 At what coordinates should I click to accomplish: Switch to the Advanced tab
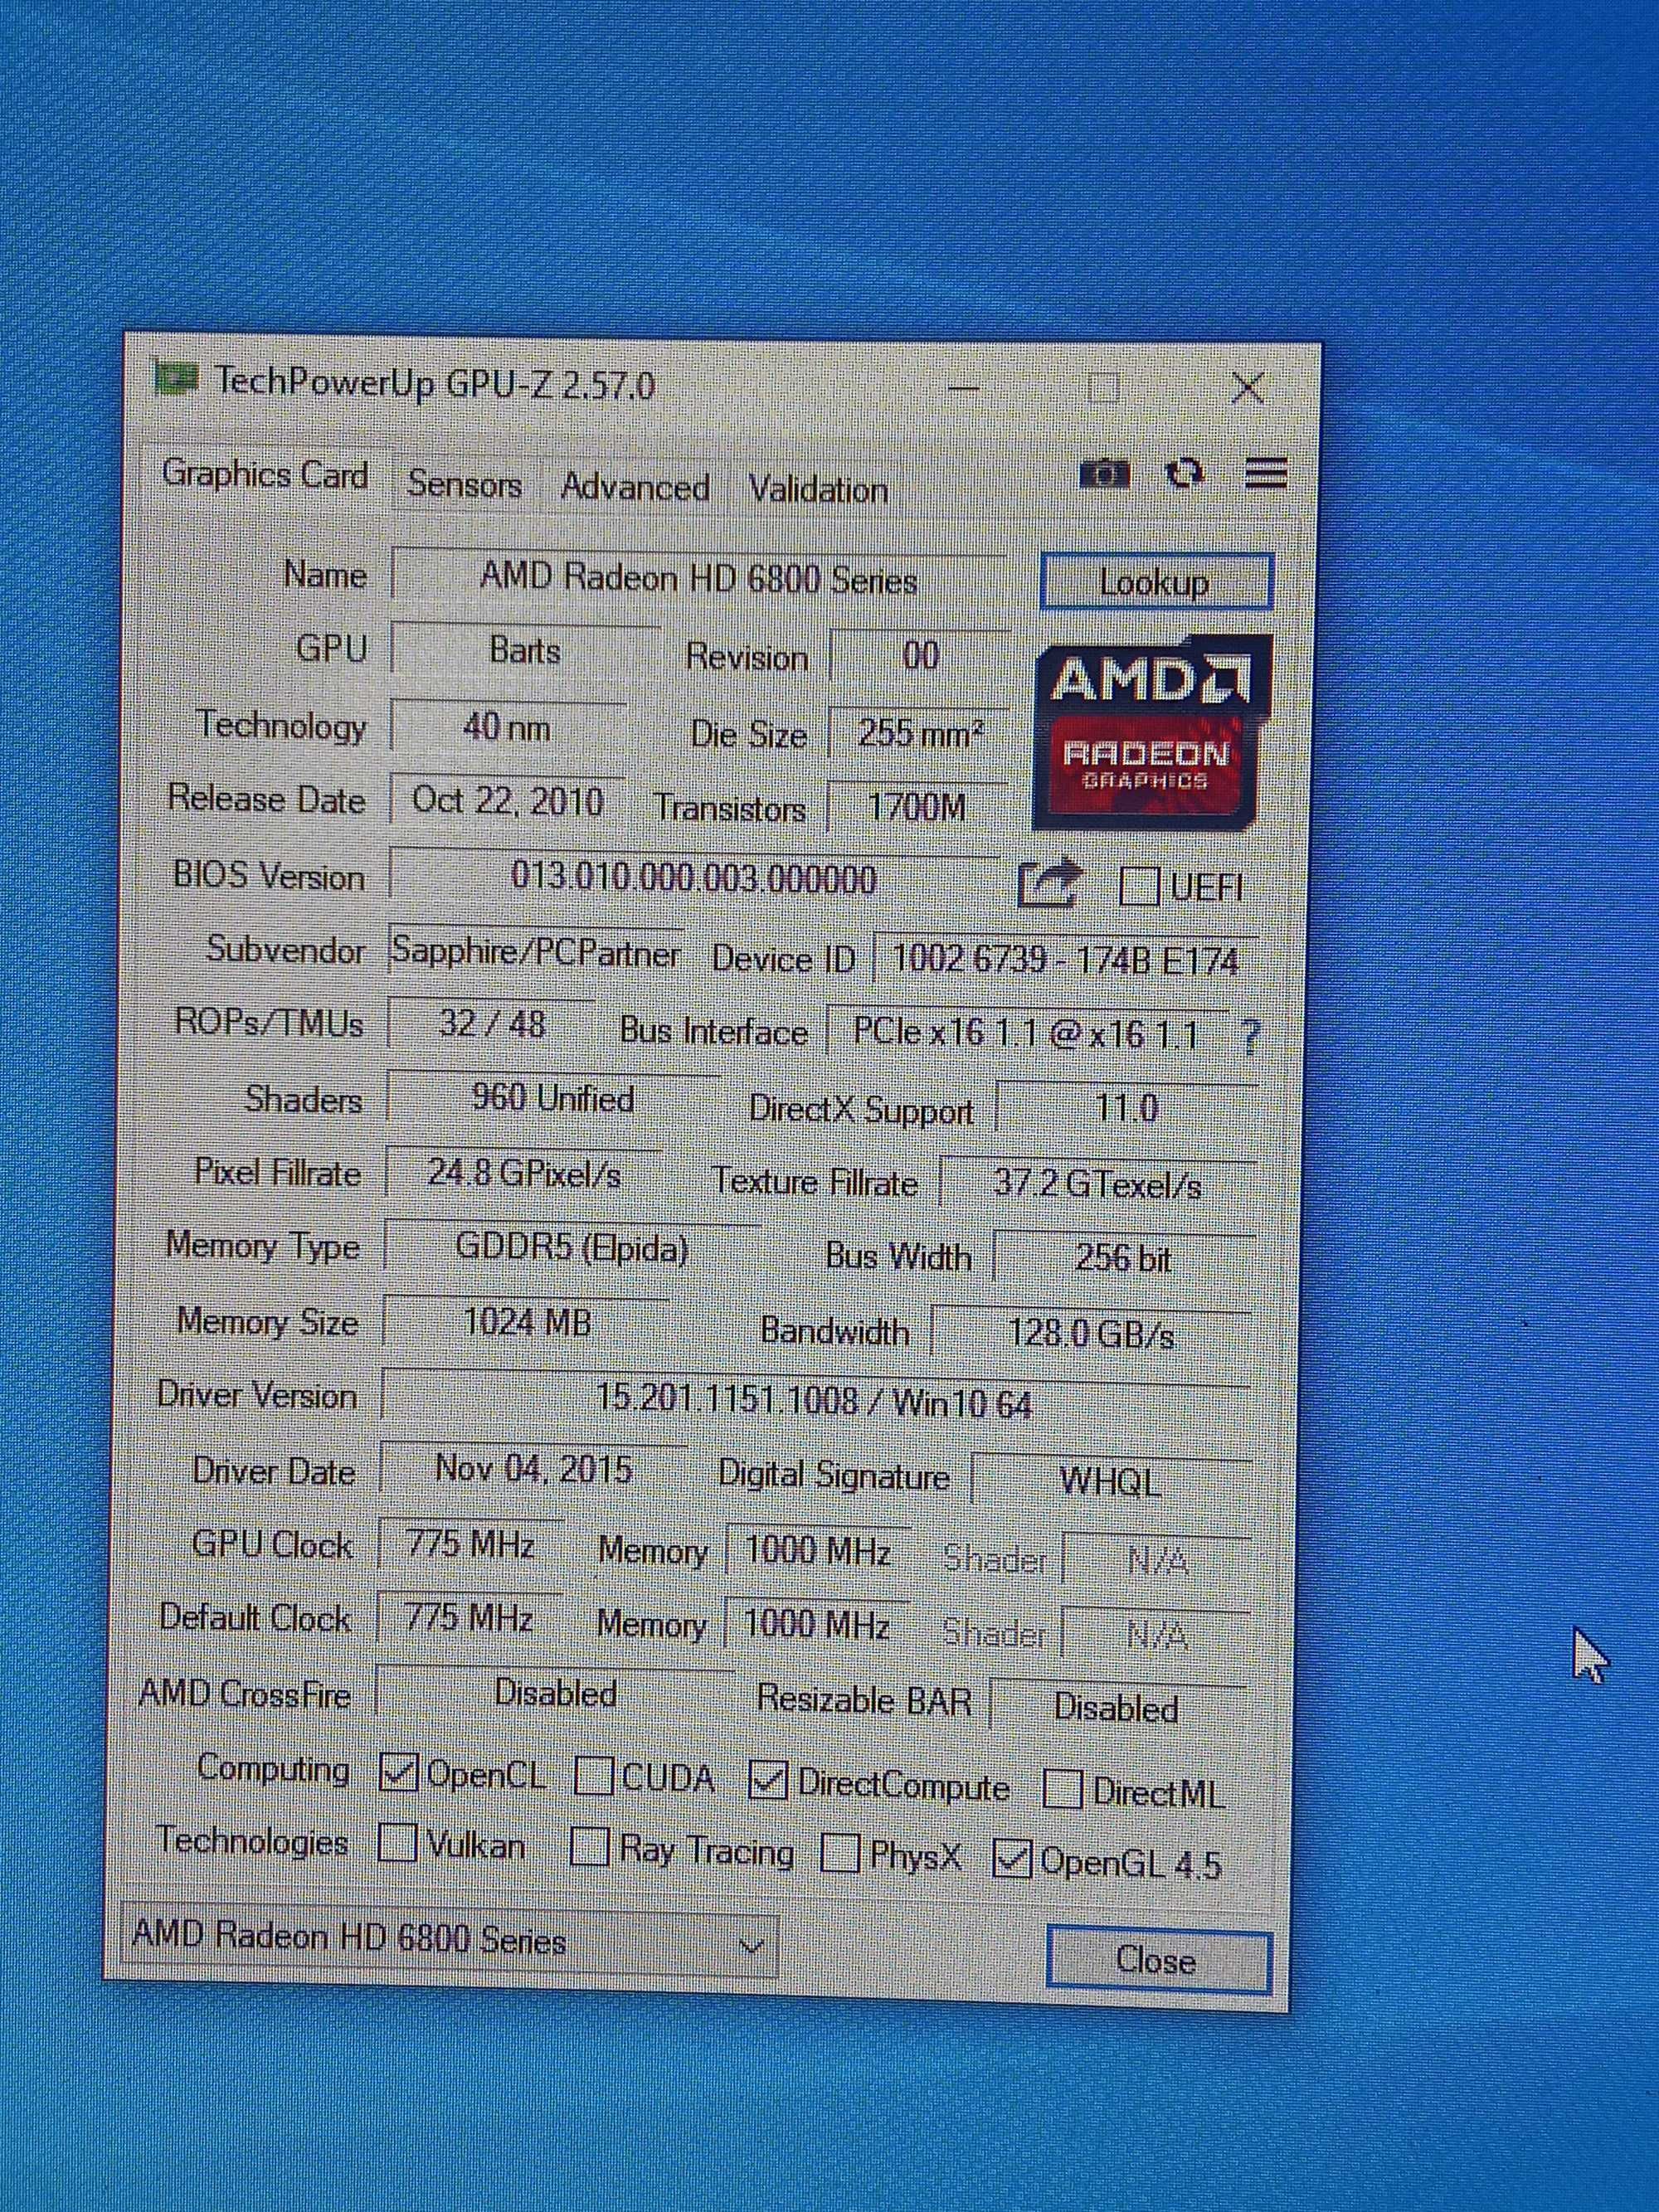tap(635, 487)
